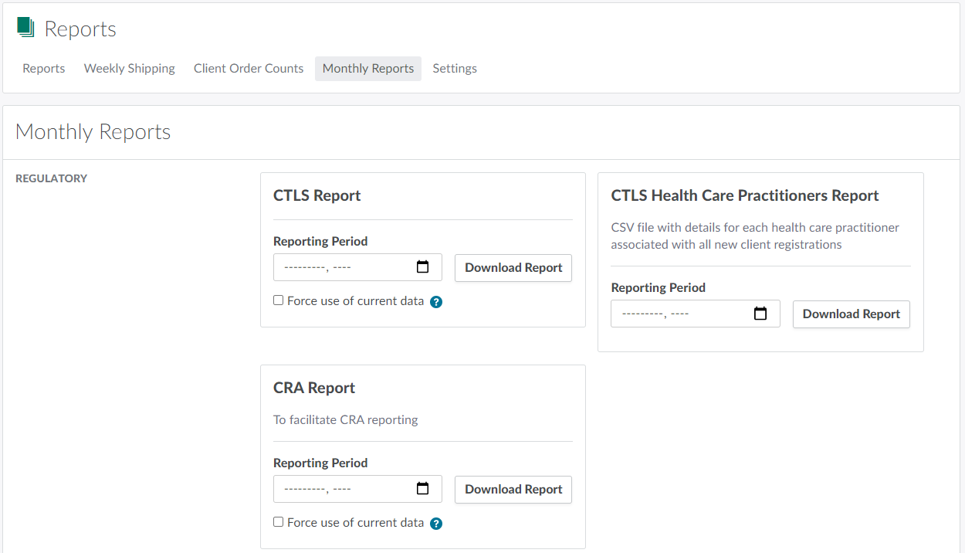Image resolution: width=965 pixels, height=553 pixels.
Task: Go to Client Order Counts tab
Action: click(249, 69)
